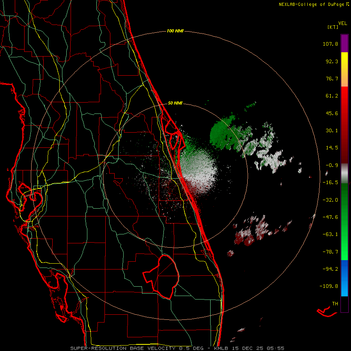Click the '[KT]' units label
The width and height of the screenshot is (351, 351).
coord(333,27)
